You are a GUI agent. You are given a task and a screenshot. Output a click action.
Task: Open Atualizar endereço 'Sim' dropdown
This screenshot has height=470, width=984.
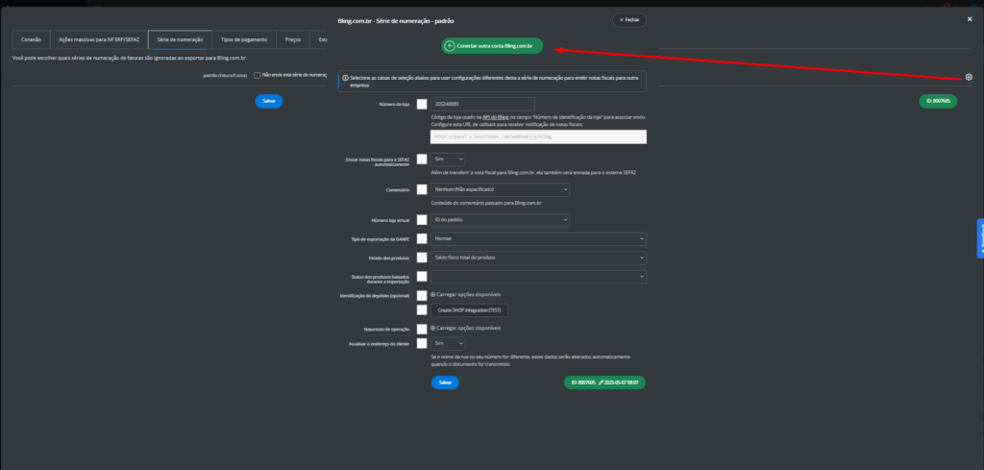448,343
